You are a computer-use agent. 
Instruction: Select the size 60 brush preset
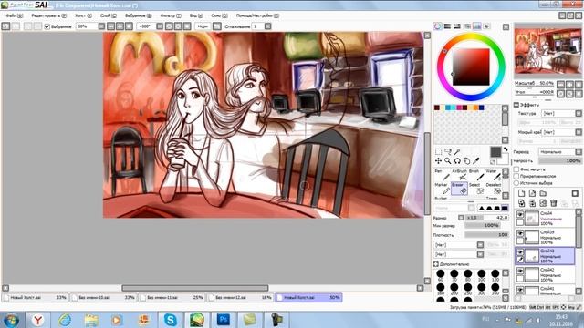[440, 274]
